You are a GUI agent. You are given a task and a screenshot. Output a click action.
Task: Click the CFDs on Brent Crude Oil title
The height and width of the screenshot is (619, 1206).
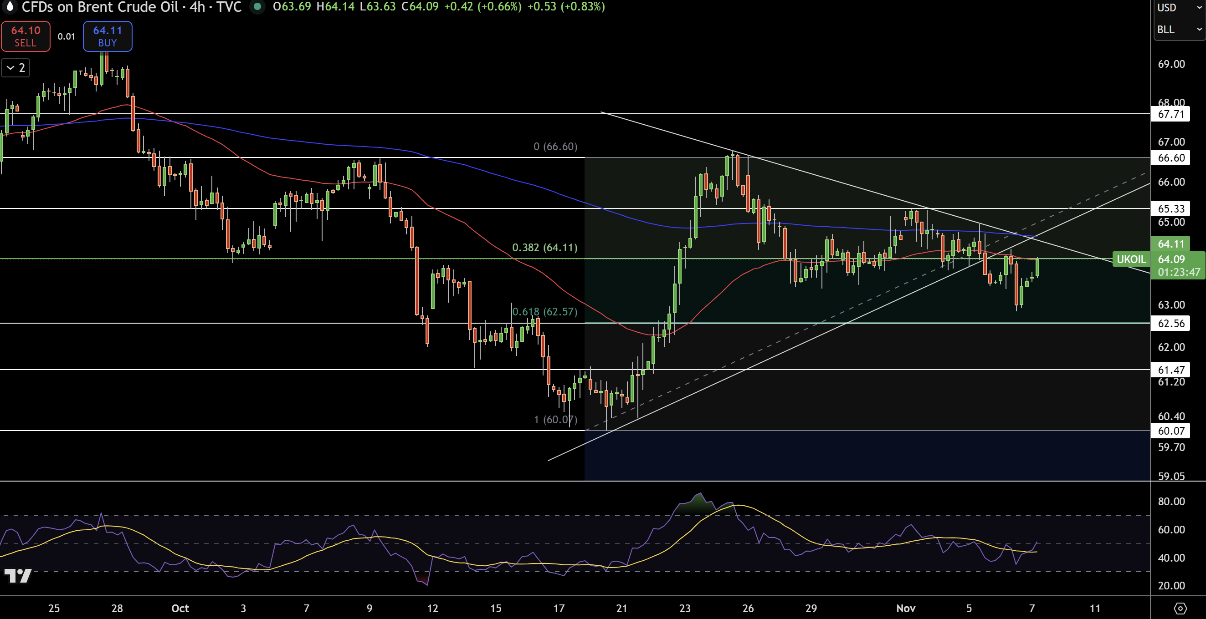(x=100, y=6)
